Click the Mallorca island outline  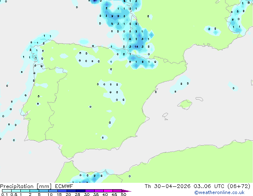click(185, 104)
